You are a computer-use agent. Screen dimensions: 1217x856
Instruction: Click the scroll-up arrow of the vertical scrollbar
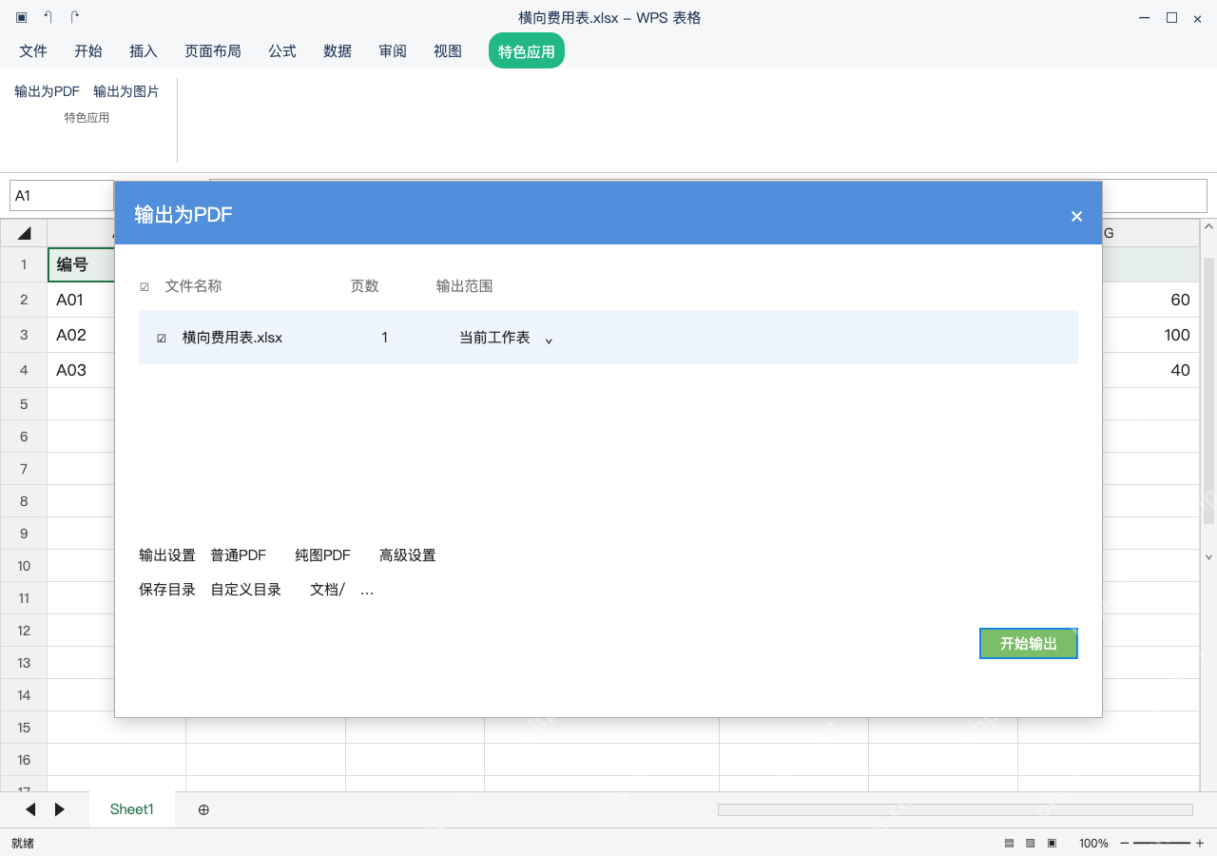pos(1209,227)
